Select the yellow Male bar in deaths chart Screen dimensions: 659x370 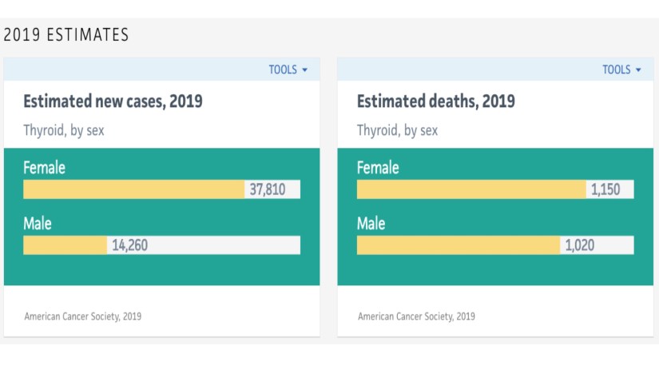coord(458,245)
